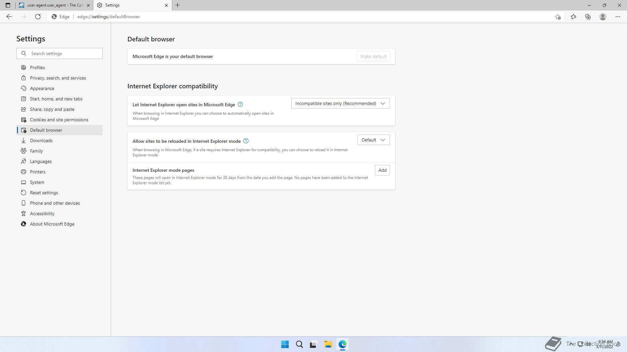Image resolution: width=627 pixels, height=352 pixels.
Task: Click help icon next to IE open sites
Action: [240, 104]
